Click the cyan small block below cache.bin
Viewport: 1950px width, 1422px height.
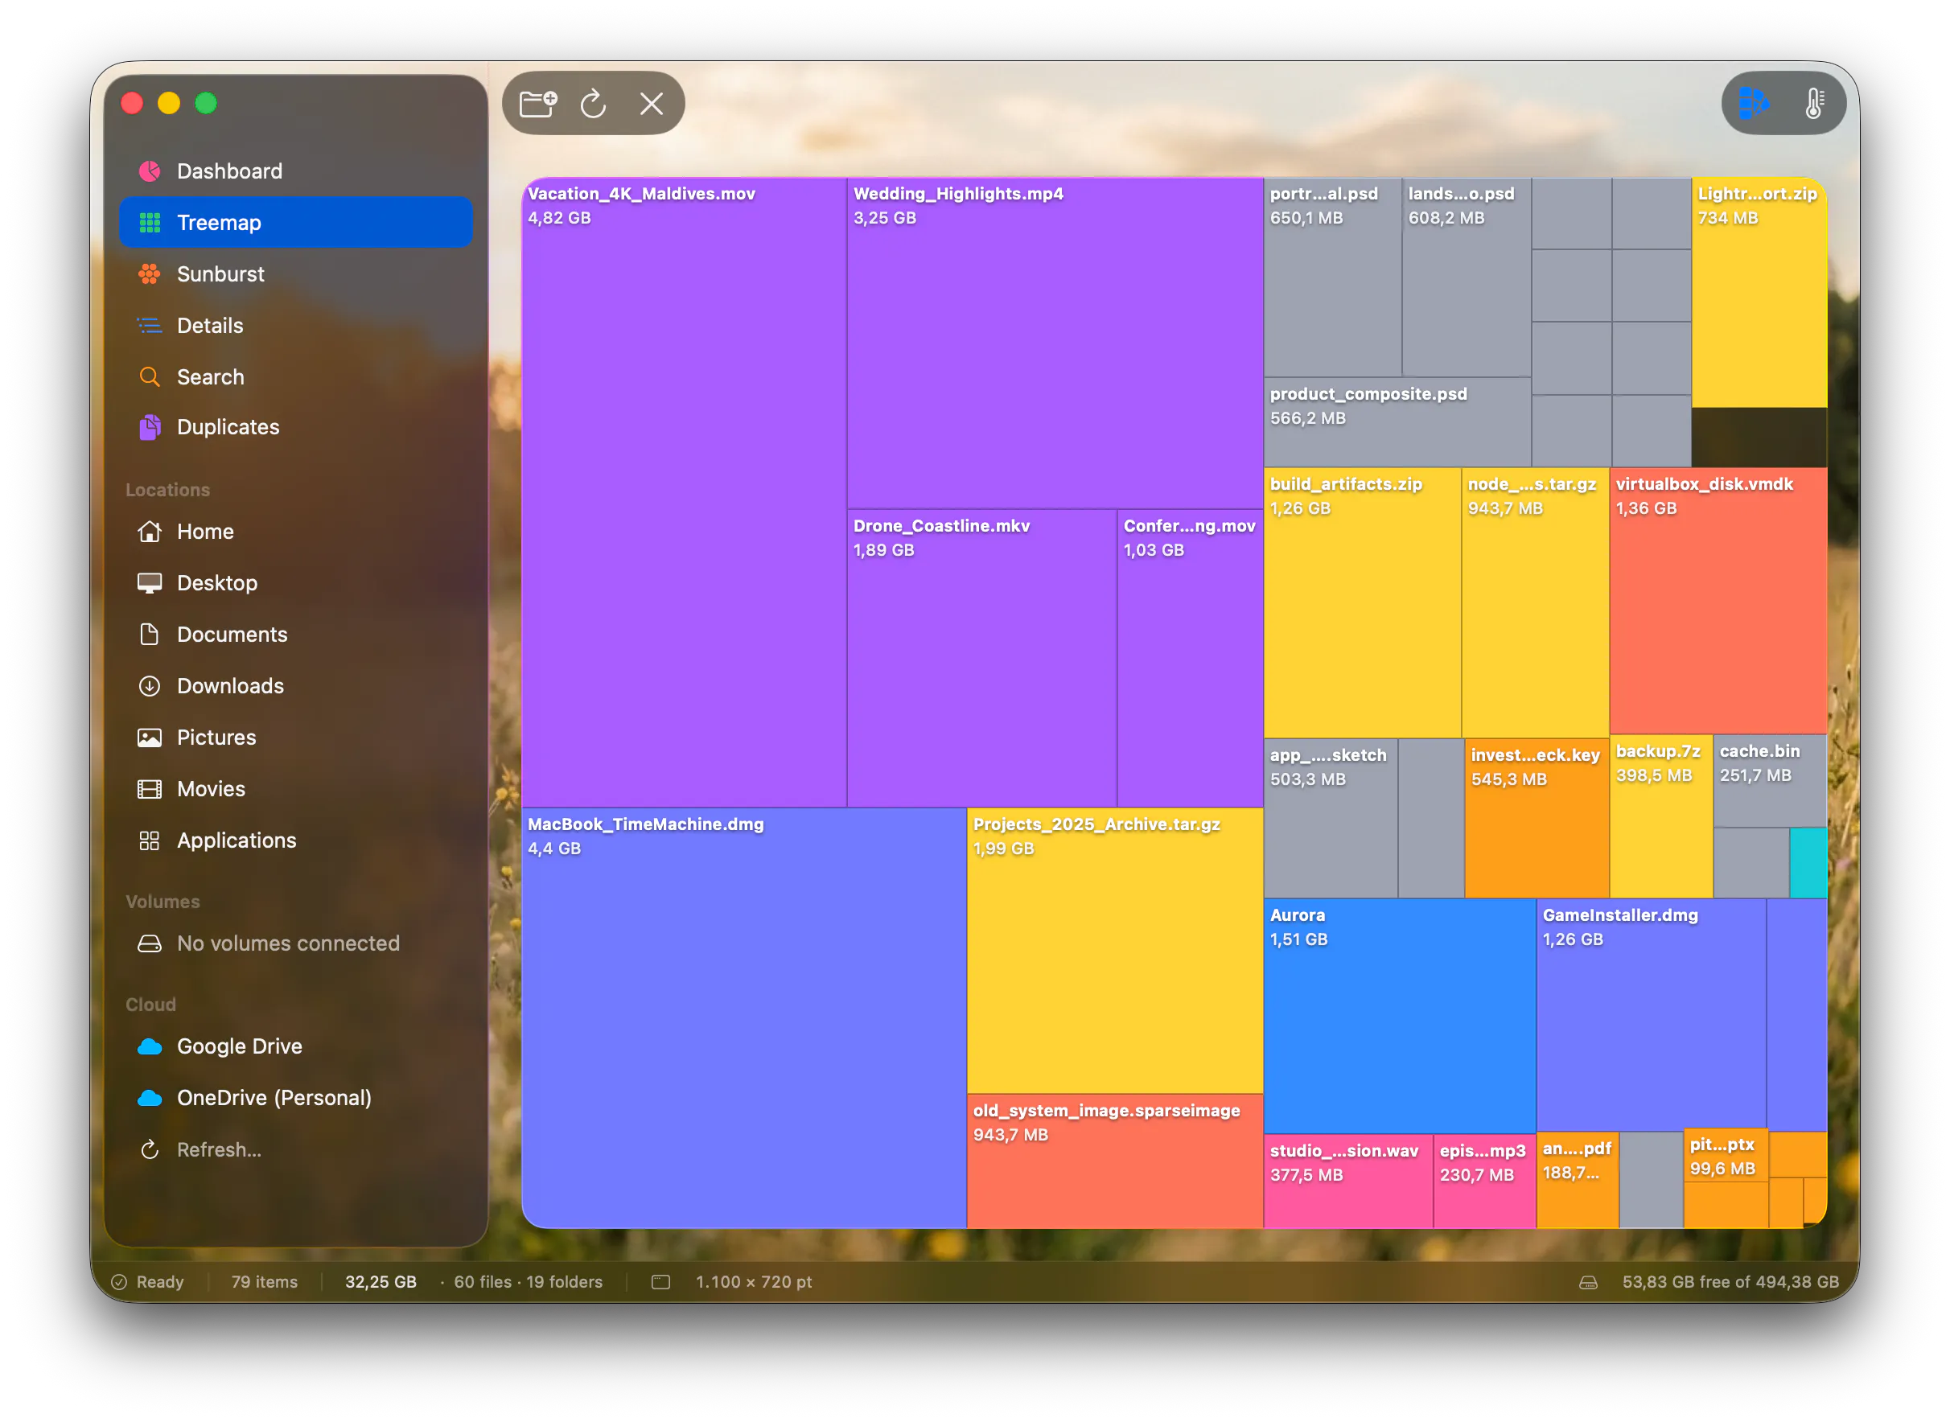click(x=1808, y=863)
